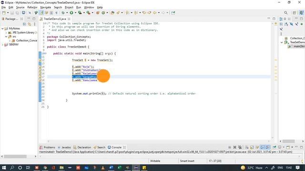The height and width of the screenshot is (171, 305).
Task: Toggle block selection mode icon
Action: [51, 13]
